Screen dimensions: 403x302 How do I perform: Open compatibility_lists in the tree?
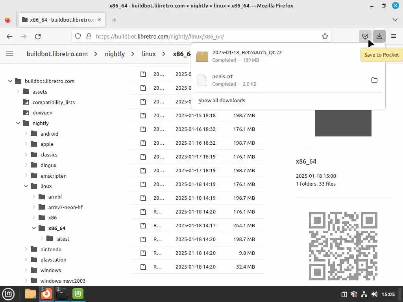pos(54,102)
